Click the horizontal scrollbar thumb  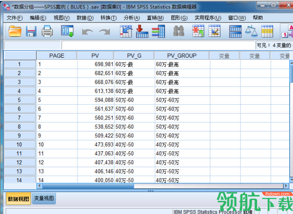click(88, 186)
